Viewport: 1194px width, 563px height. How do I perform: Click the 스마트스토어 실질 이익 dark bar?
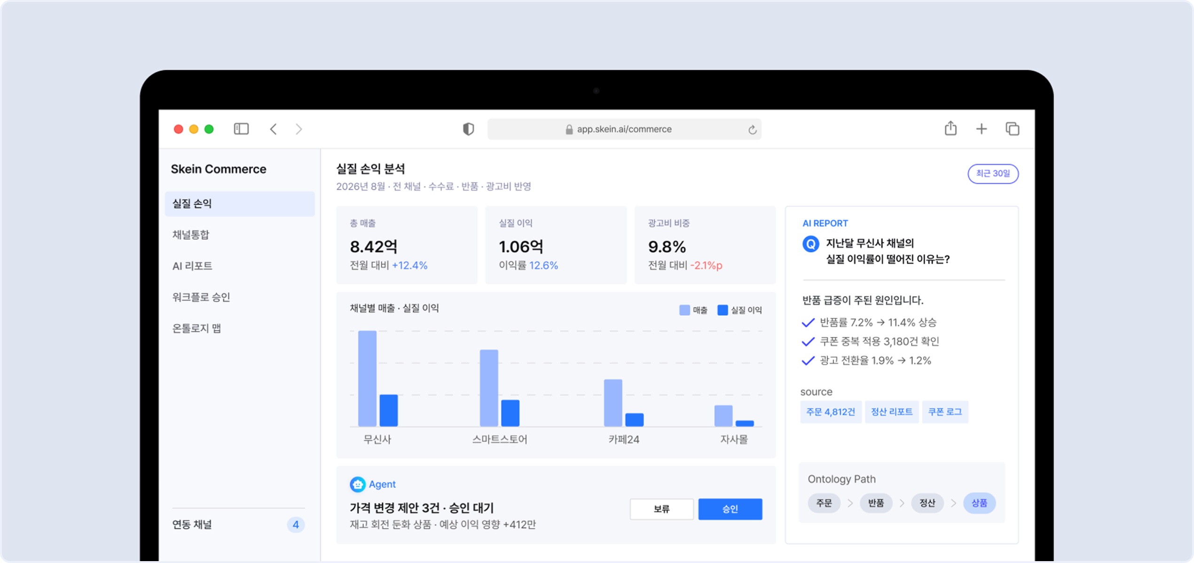pos(511,413)
